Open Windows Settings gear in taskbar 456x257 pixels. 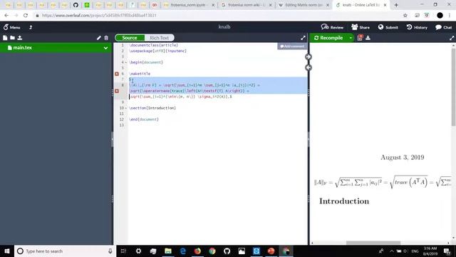pos(138,251)
